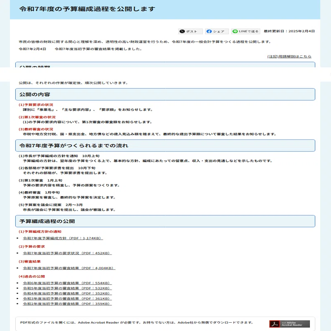Click the LINE logo icon
This screenshot has width=331, height=331.
235,31
